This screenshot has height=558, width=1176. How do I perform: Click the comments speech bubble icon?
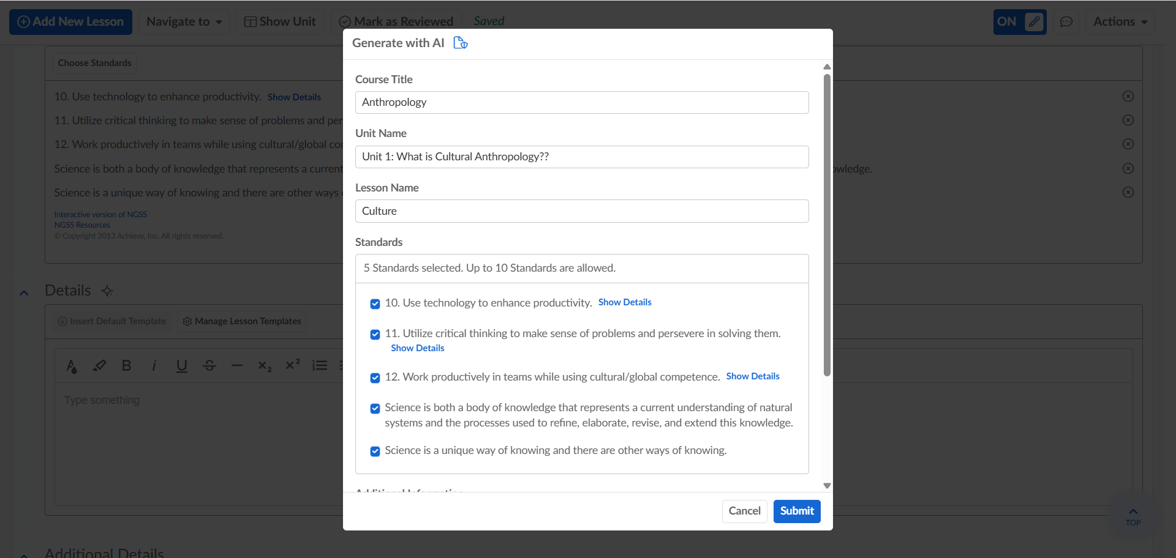click(1066, 22)
